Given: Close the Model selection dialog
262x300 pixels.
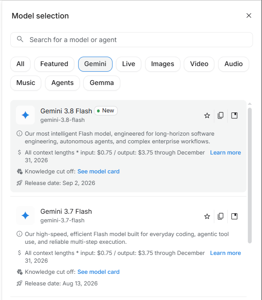Looking at the screenshot, I should pyautogui.click(x=249, y=15).
